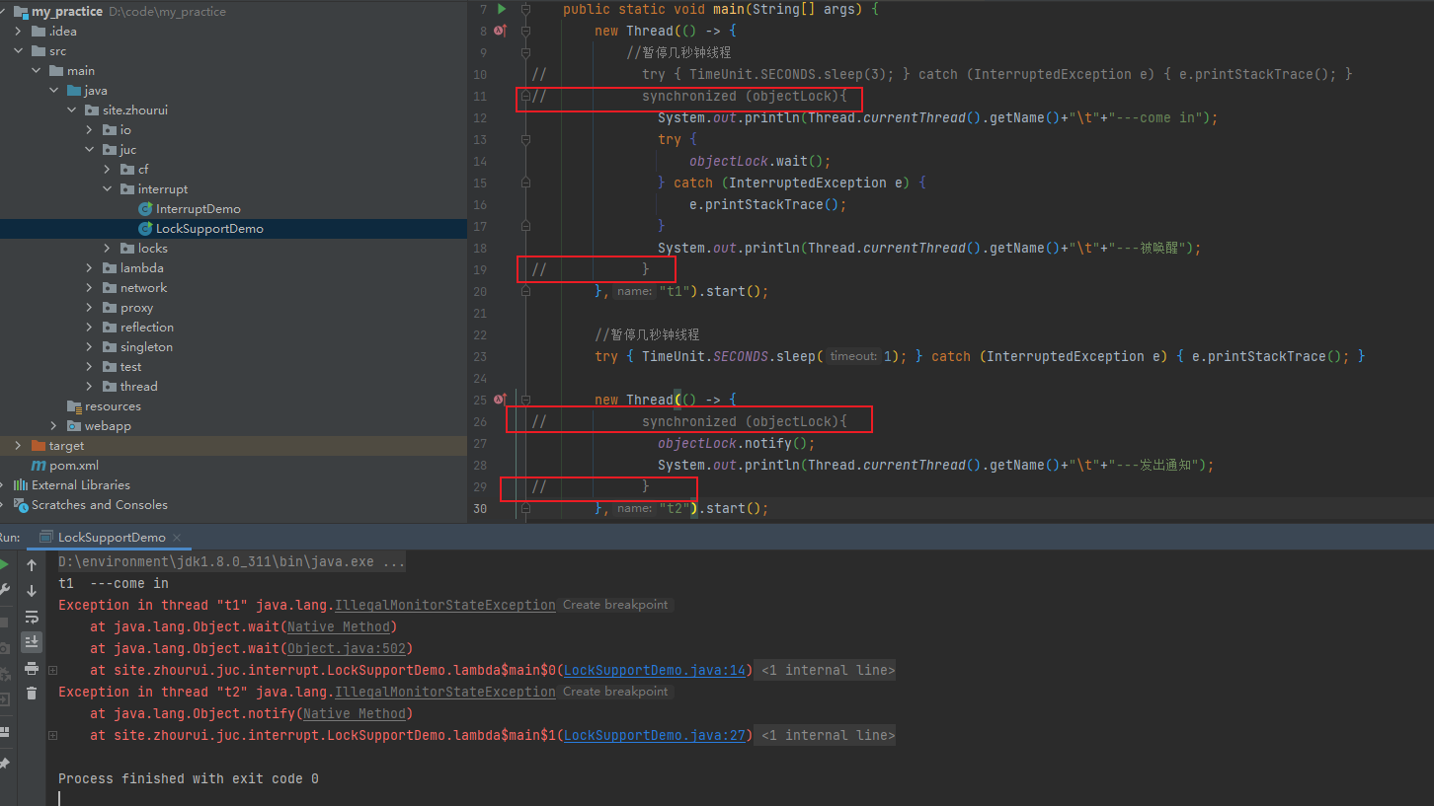Click the resources folder icon
1434x806 pixels.
pos(74,406)
